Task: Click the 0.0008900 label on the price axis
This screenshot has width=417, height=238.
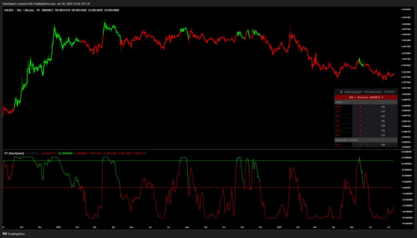Action: [x=406, y=106]
